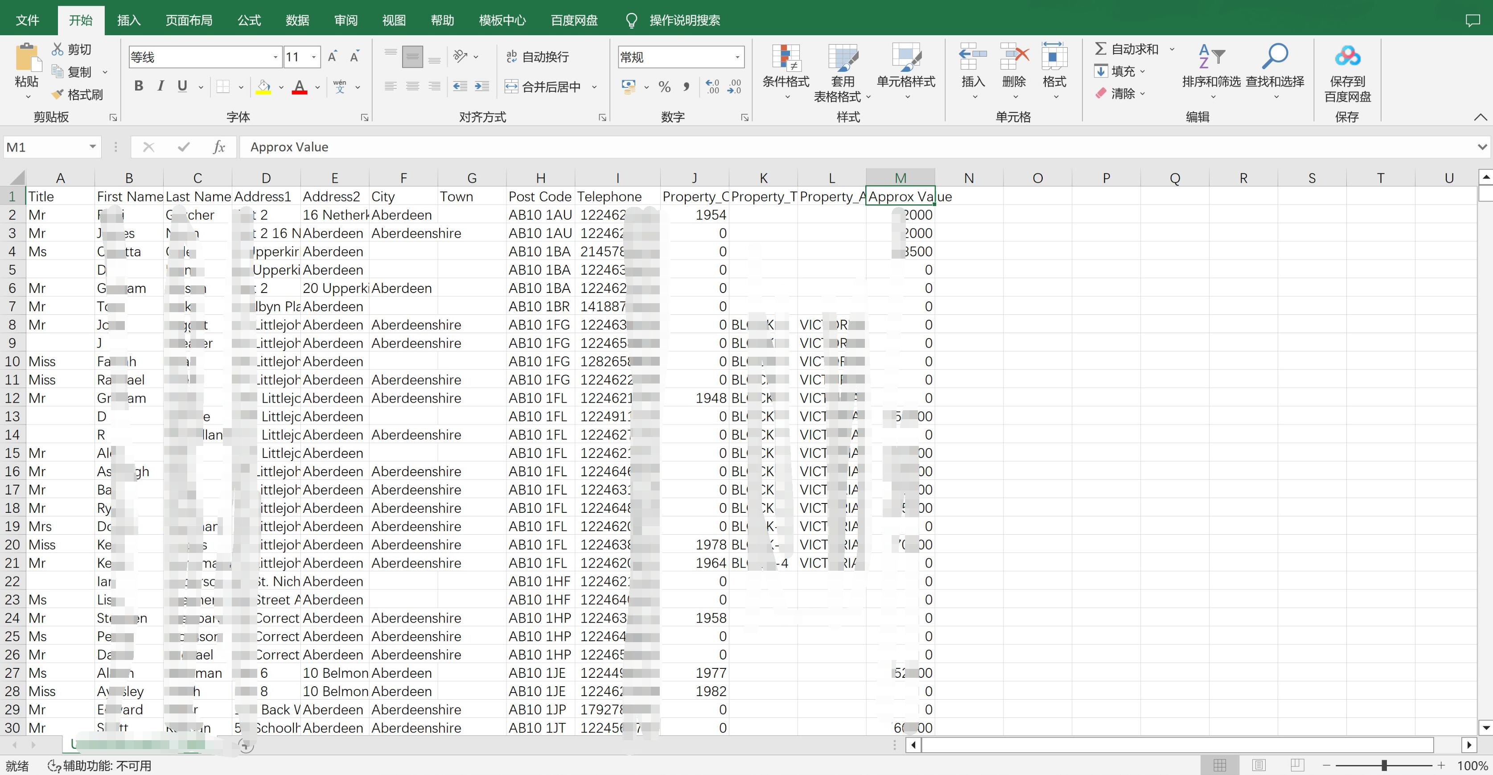Apply borders with the border icon
Screen dimensions: 1493x775
click(x=223, y=87)
